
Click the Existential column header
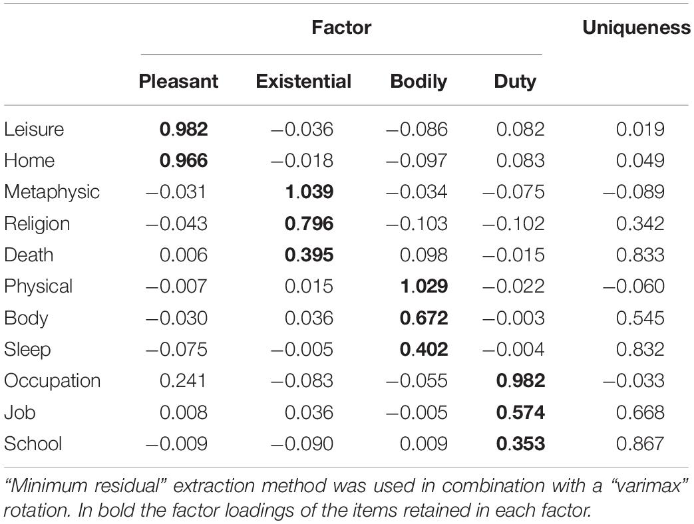[x=303, y=81]
